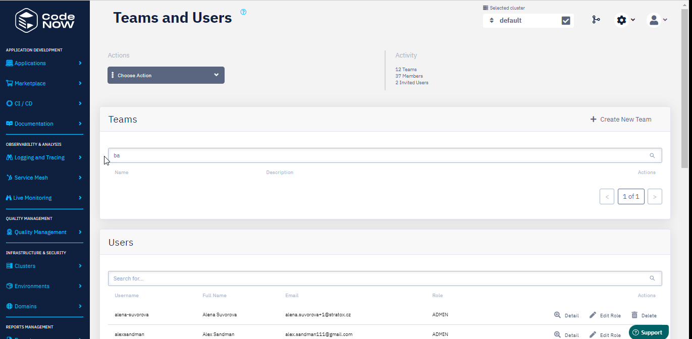The width and height of the screenshot is (692, 339).
Task: Click the Environments cube icon
Action: point(10,286)
